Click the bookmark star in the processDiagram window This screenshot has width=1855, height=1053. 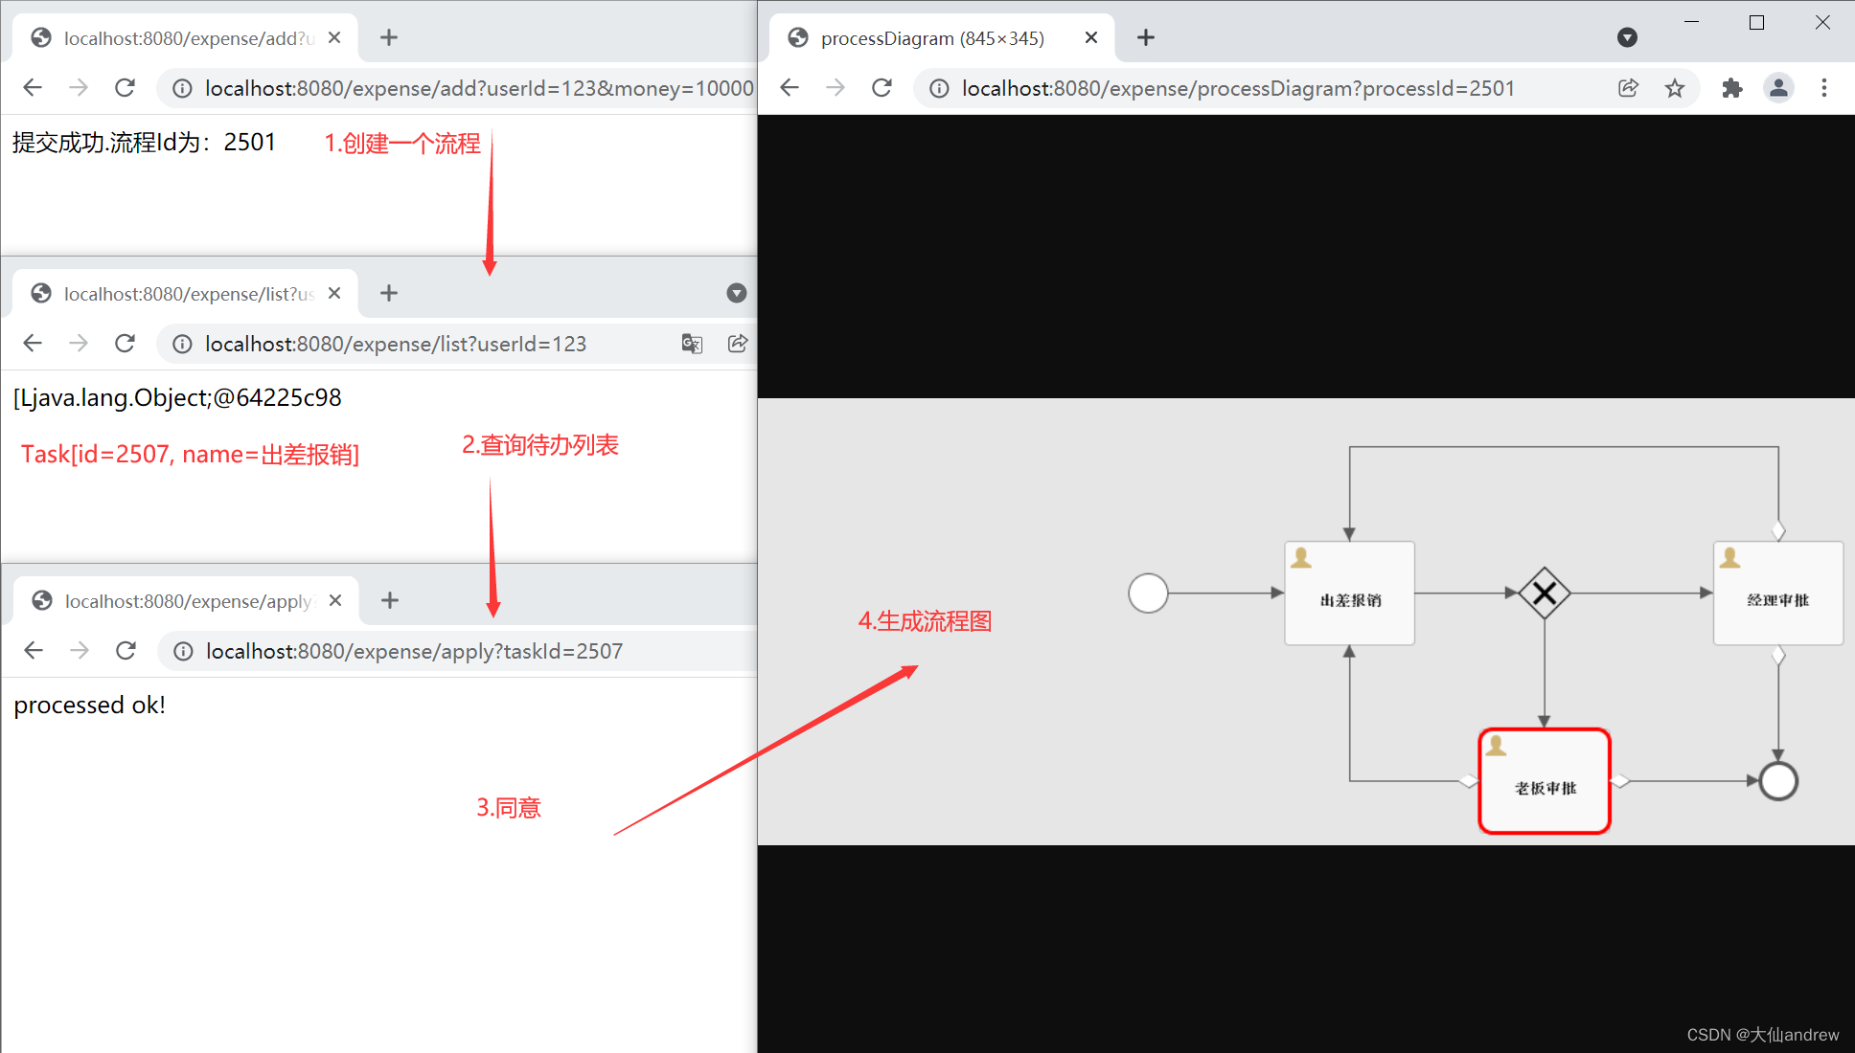click(1674, 87)
